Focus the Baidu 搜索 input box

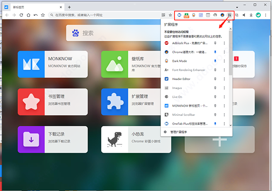(x=114, y=33)
